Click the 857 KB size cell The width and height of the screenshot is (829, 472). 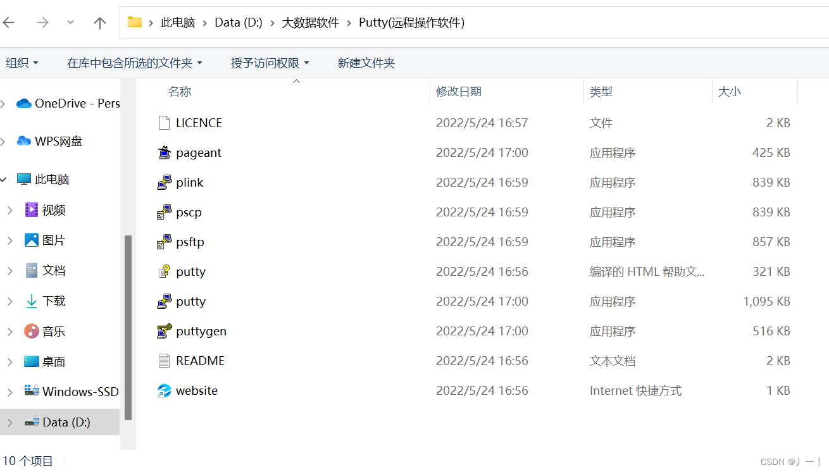pos(771,242)
